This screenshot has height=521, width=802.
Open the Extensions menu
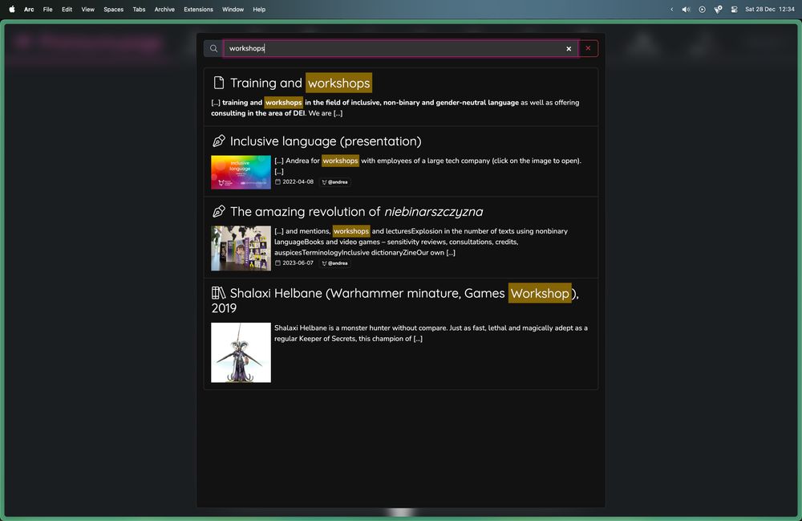pos(198,9)
